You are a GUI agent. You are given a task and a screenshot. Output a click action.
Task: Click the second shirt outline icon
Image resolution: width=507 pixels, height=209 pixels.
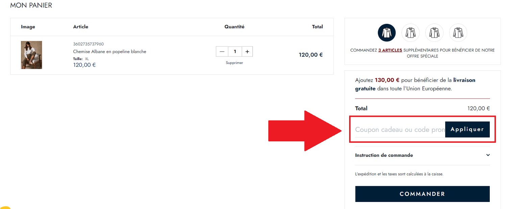410,33
